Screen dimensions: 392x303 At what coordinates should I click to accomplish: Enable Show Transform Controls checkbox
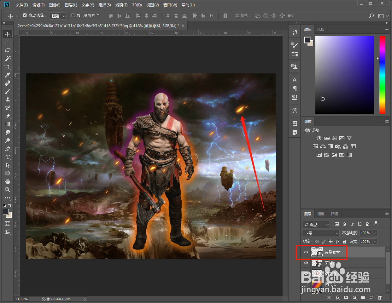[x=73, y=15]
